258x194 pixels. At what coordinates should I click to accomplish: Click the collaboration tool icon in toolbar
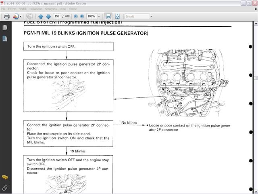click(16, 17)
